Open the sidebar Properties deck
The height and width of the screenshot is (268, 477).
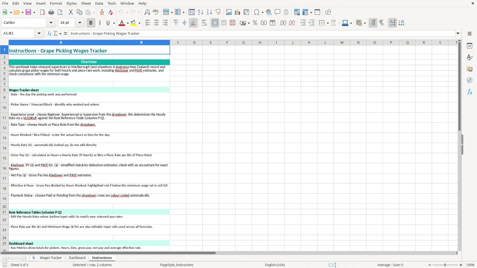click(469, 46)
